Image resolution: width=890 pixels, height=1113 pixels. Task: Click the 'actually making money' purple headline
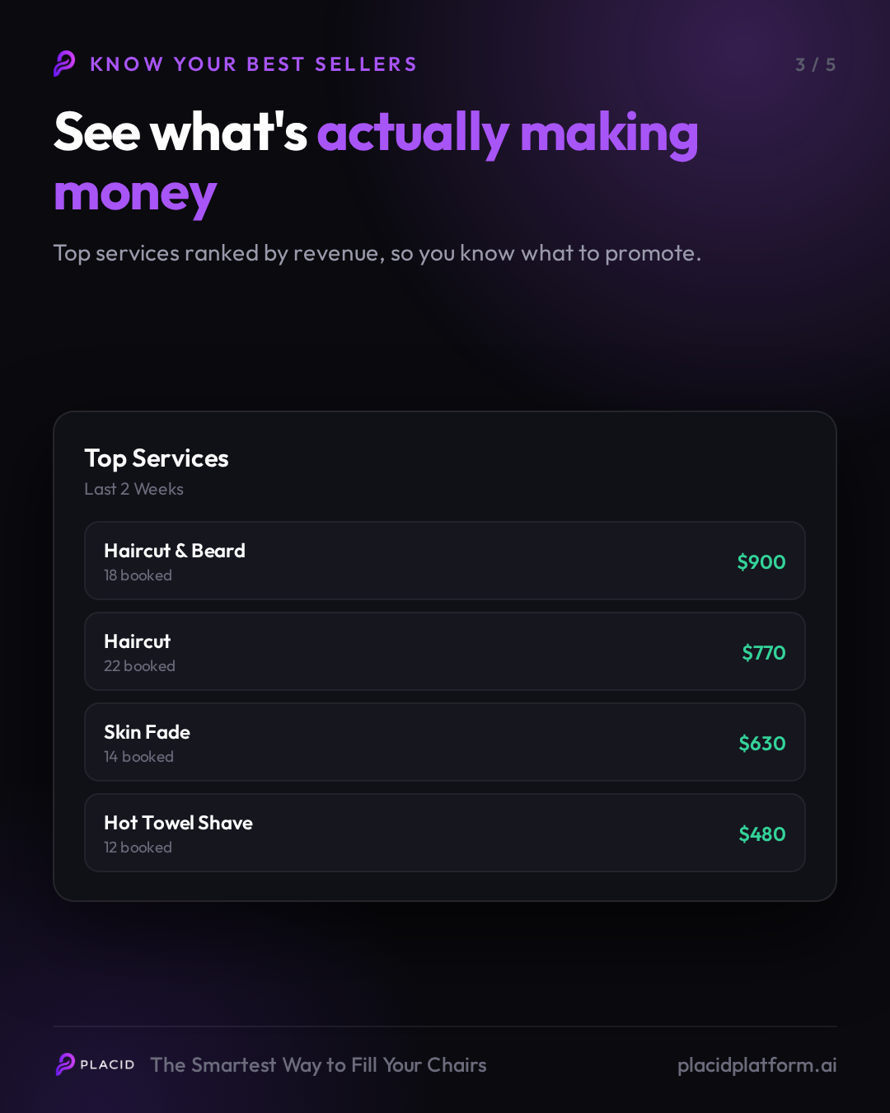(376, 163)
